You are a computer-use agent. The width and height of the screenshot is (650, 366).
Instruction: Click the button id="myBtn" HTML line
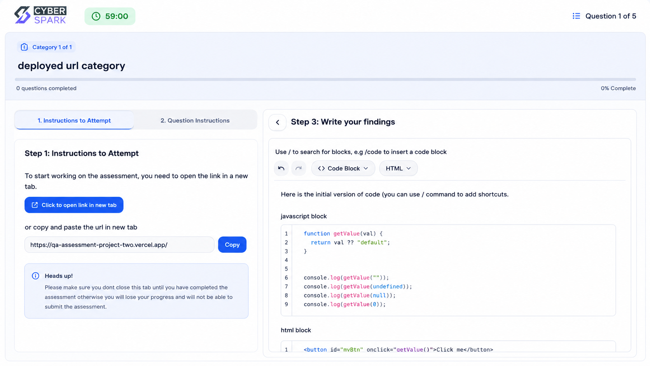point(398,350)
